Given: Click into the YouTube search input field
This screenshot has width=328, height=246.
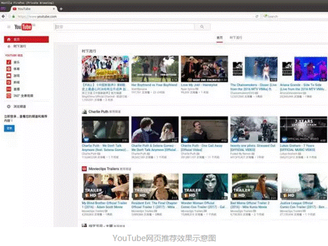Looking at the screenshot, I should (x=124, y=27).
